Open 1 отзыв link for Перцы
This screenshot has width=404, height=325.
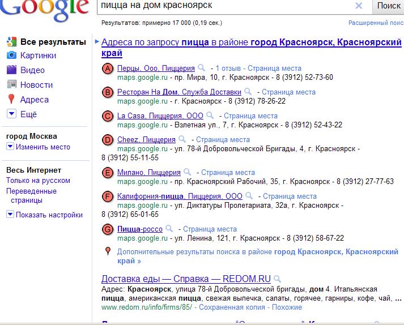[228, 69]
